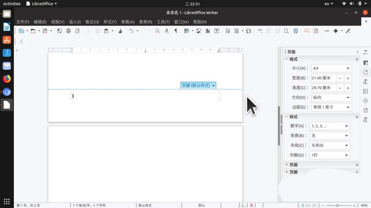Insert special character with Omega icon
Image resolution: width=371 pixels, height=208 pixels.
[249, 31]
